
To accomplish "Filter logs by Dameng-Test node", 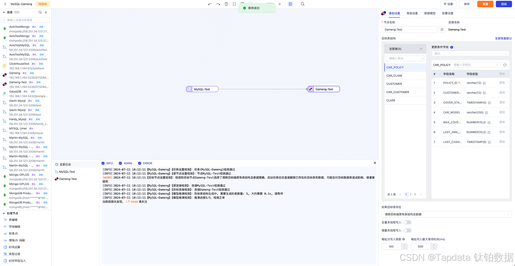I will [x=76, y=179].
